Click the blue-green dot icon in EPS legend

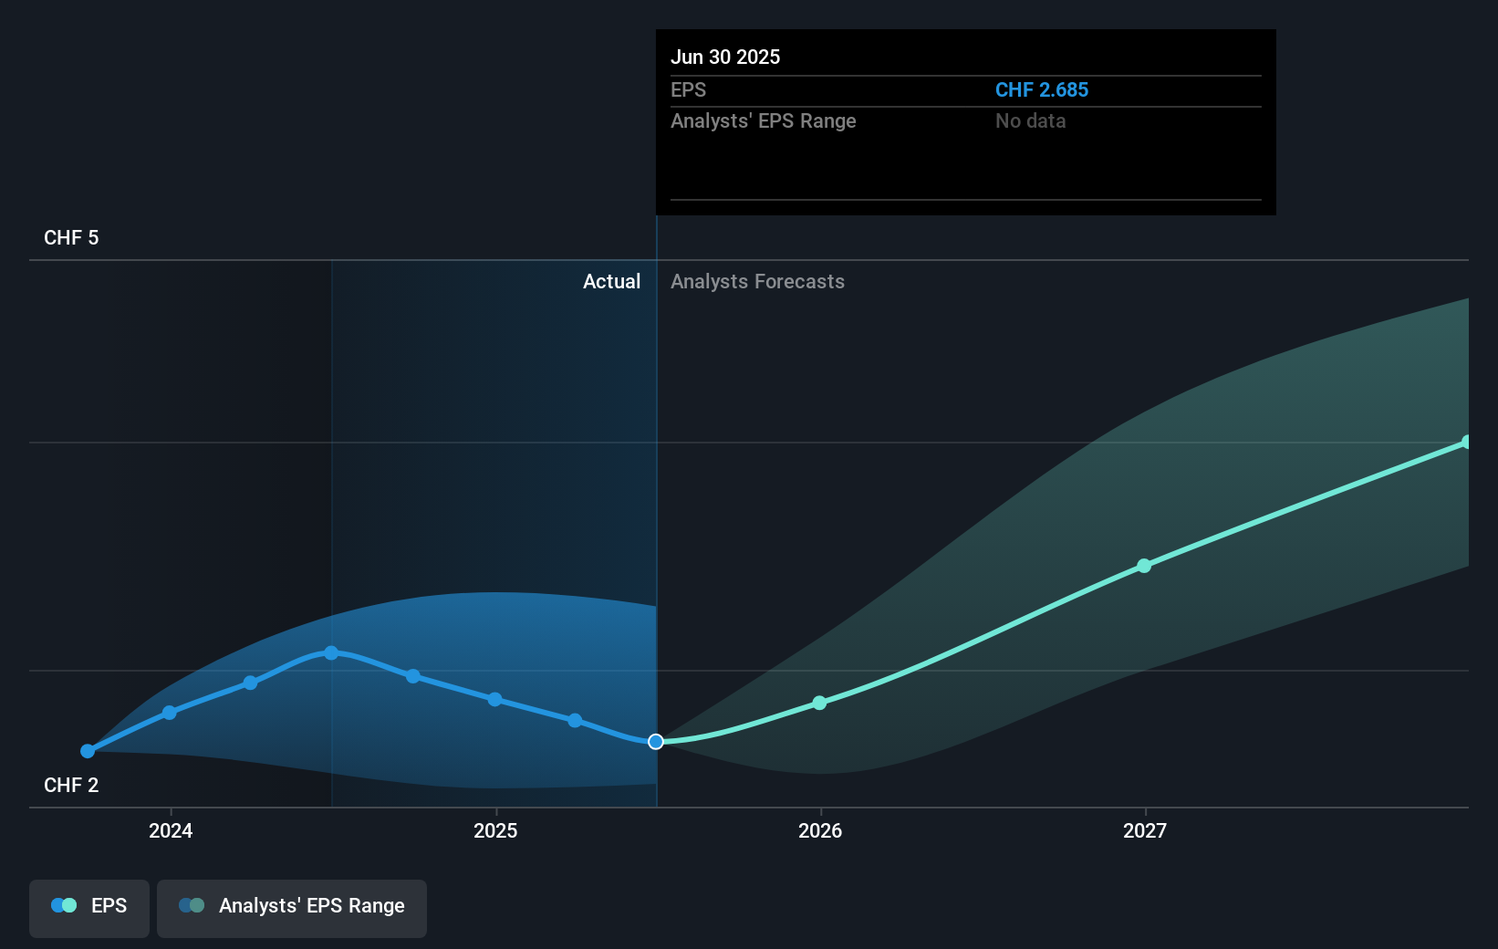[63, 905]
